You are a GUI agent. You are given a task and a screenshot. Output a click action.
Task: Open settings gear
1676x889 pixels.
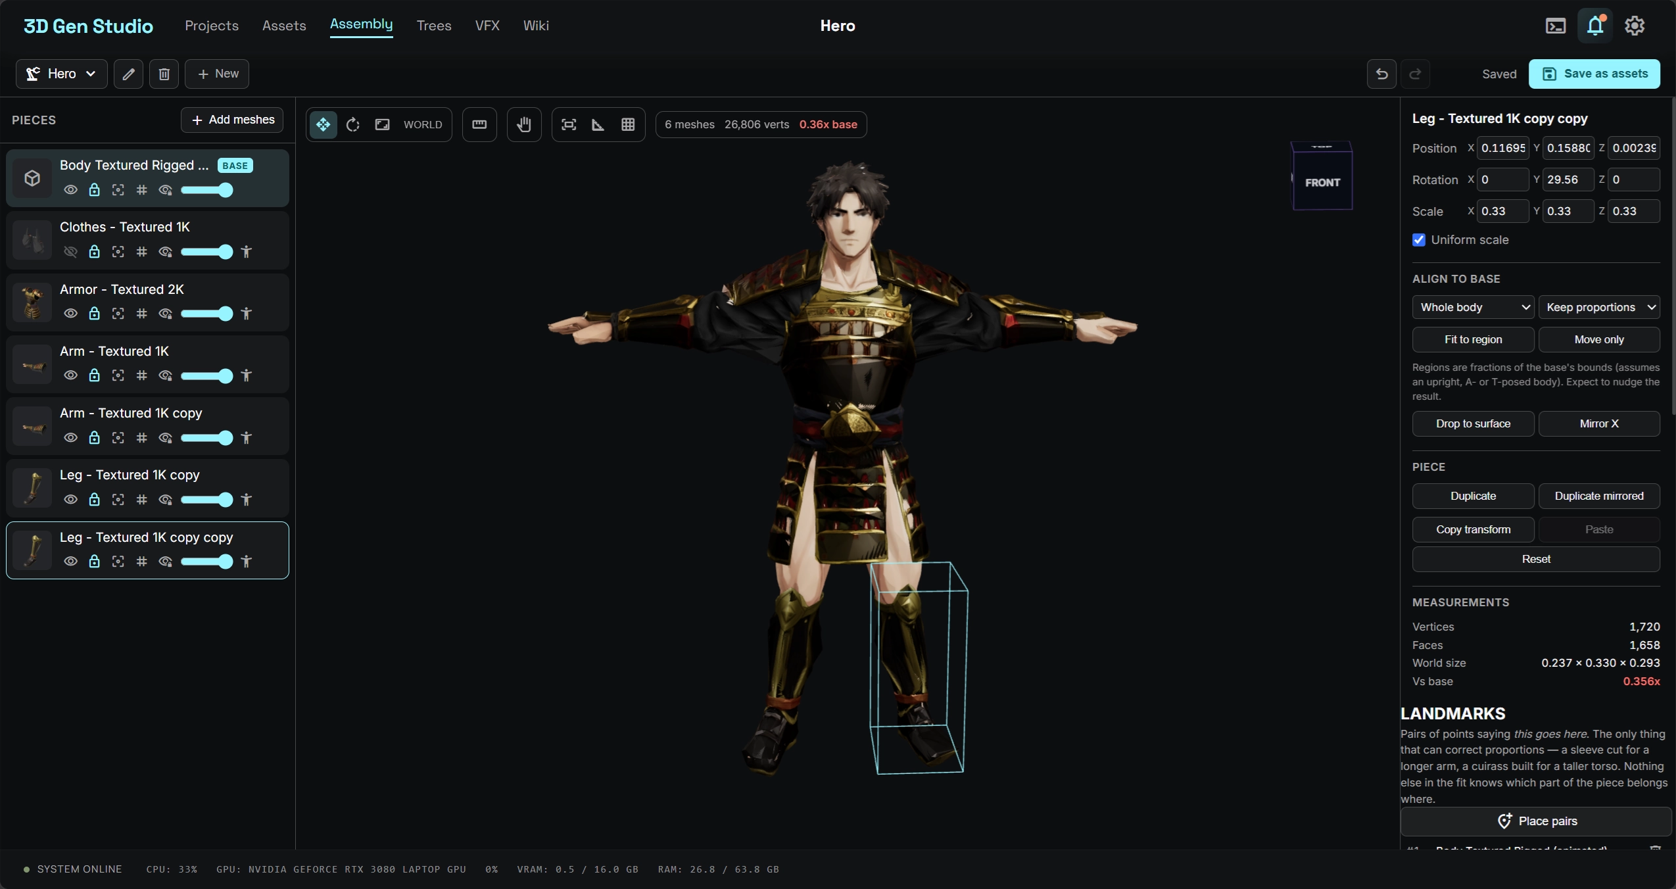click(1635, 26)
